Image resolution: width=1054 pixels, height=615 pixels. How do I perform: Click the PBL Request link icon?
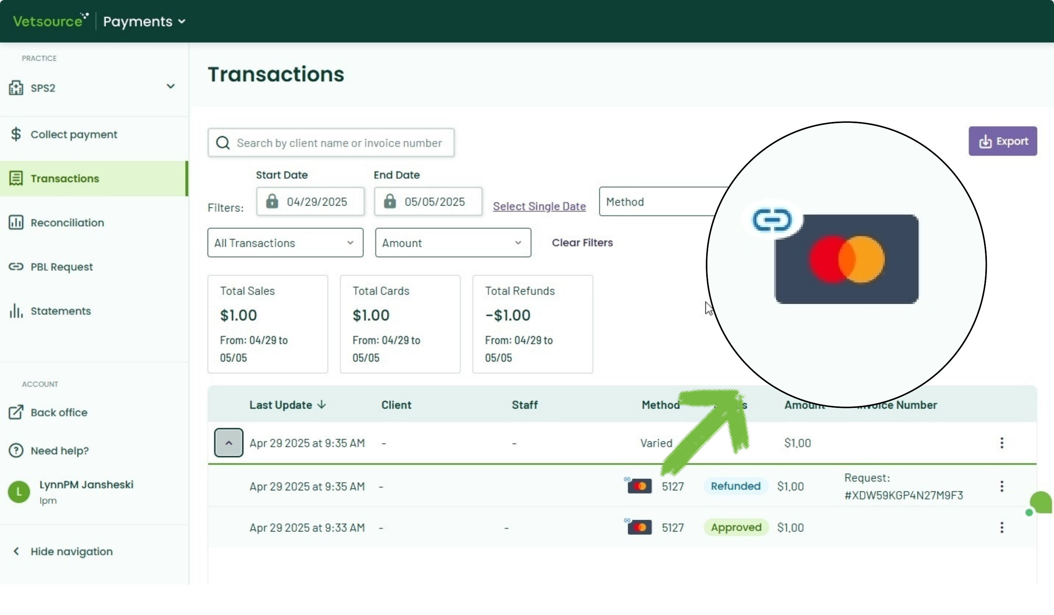tap(16, 267)
